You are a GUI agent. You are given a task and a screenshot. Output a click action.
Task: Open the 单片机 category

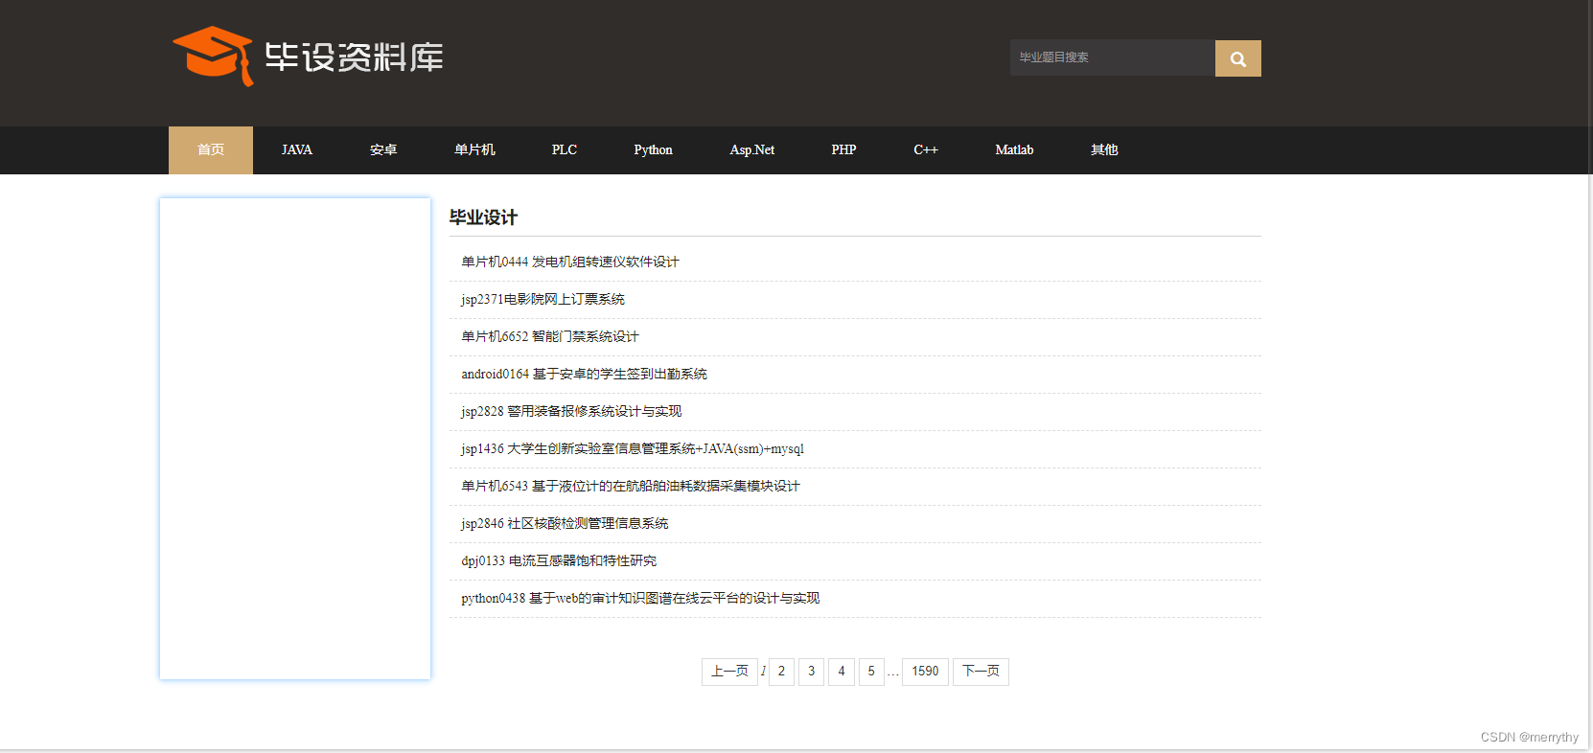pyautogui.click(x=474, y=150)
